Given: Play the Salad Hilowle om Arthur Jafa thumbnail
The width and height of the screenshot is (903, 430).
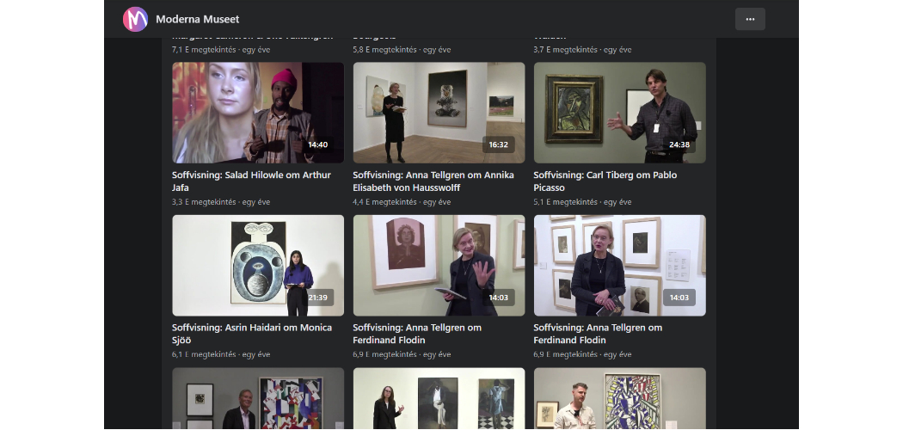Looking at the screenshot, I should point(257,112).
